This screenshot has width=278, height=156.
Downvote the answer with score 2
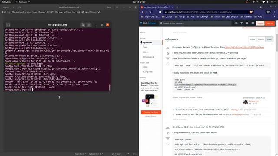[x=168, y=138]
